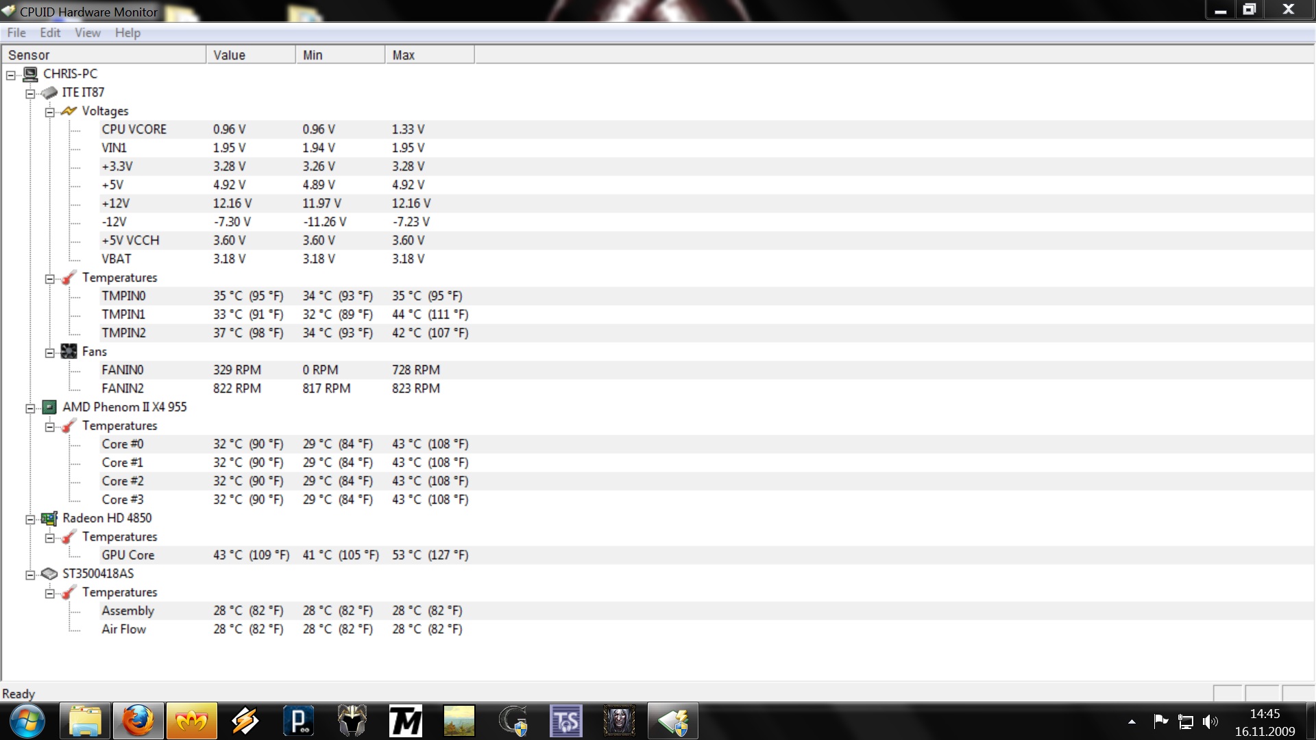Open the landscape picture taskbar icon
The width and height of the screenshot is (1316, 740).
tap(459, 721)
